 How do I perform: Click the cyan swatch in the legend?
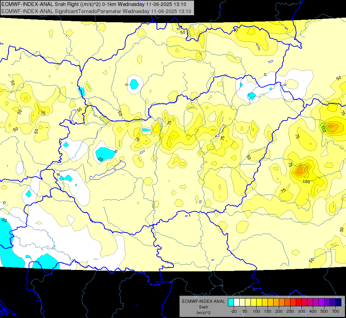[x=231, y=302]
